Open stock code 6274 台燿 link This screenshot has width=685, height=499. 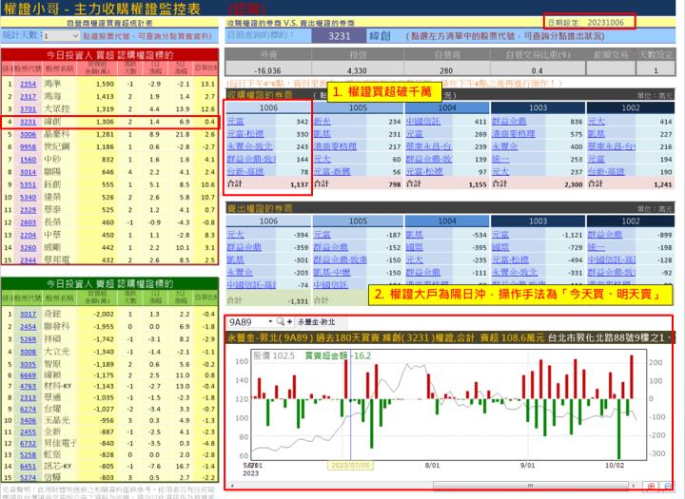pyautogui.click(x=28, y=409)
